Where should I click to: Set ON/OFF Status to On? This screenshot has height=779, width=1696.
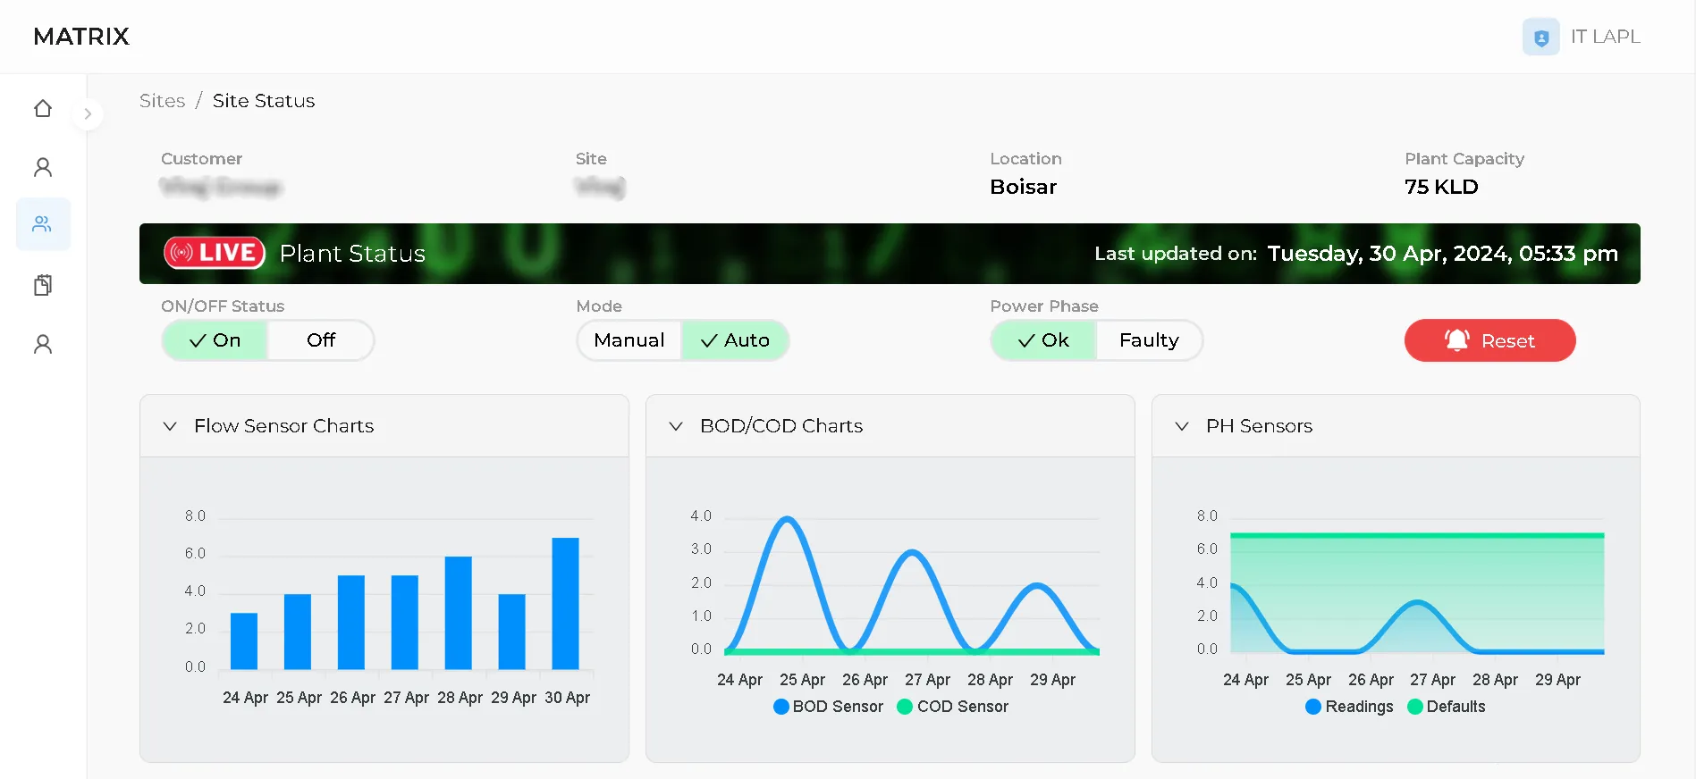click(215, 340)
